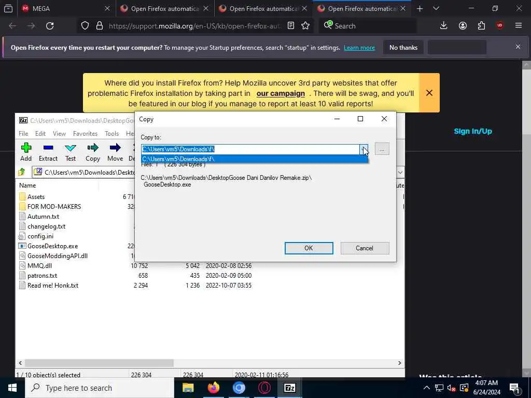
Task: Select the C:\Users\vm5\Downloads\f\ dropdown entry
Action: click(254, 159)
